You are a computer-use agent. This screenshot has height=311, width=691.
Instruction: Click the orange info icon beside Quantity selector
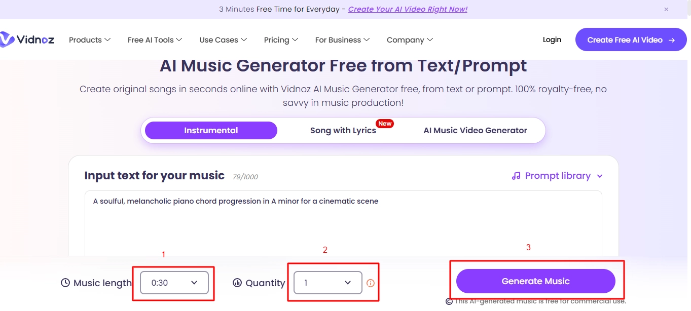(370, 283)
